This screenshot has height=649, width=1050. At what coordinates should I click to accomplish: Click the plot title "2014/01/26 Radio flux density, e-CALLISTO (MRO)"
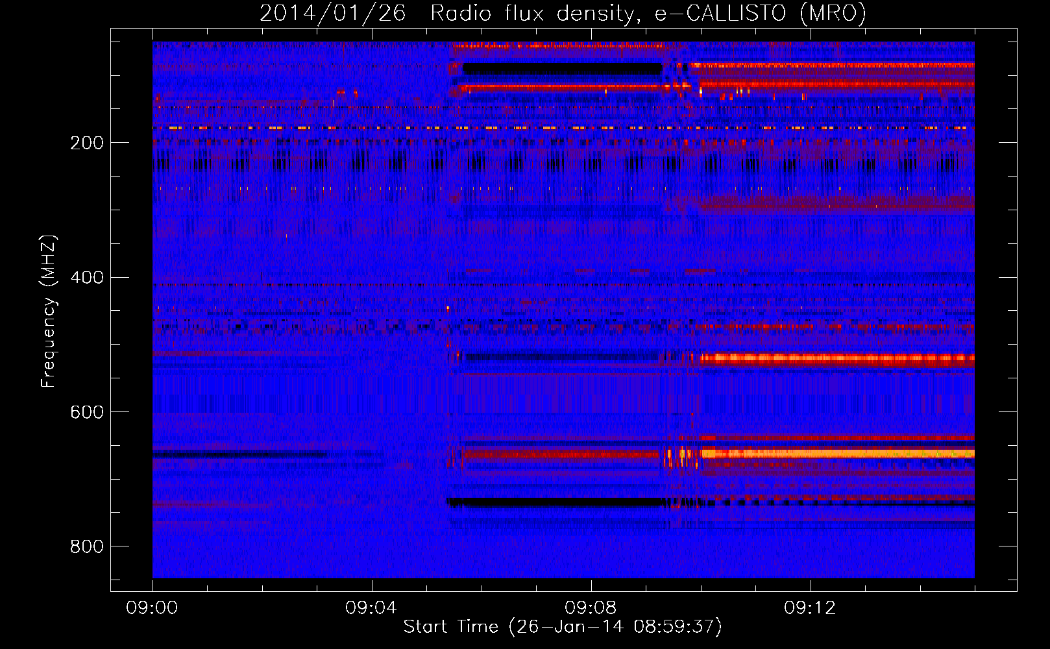563,14
